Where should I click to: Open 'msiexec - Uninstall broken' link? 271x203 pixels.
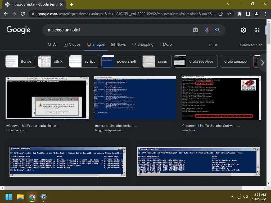click(116, 126)
